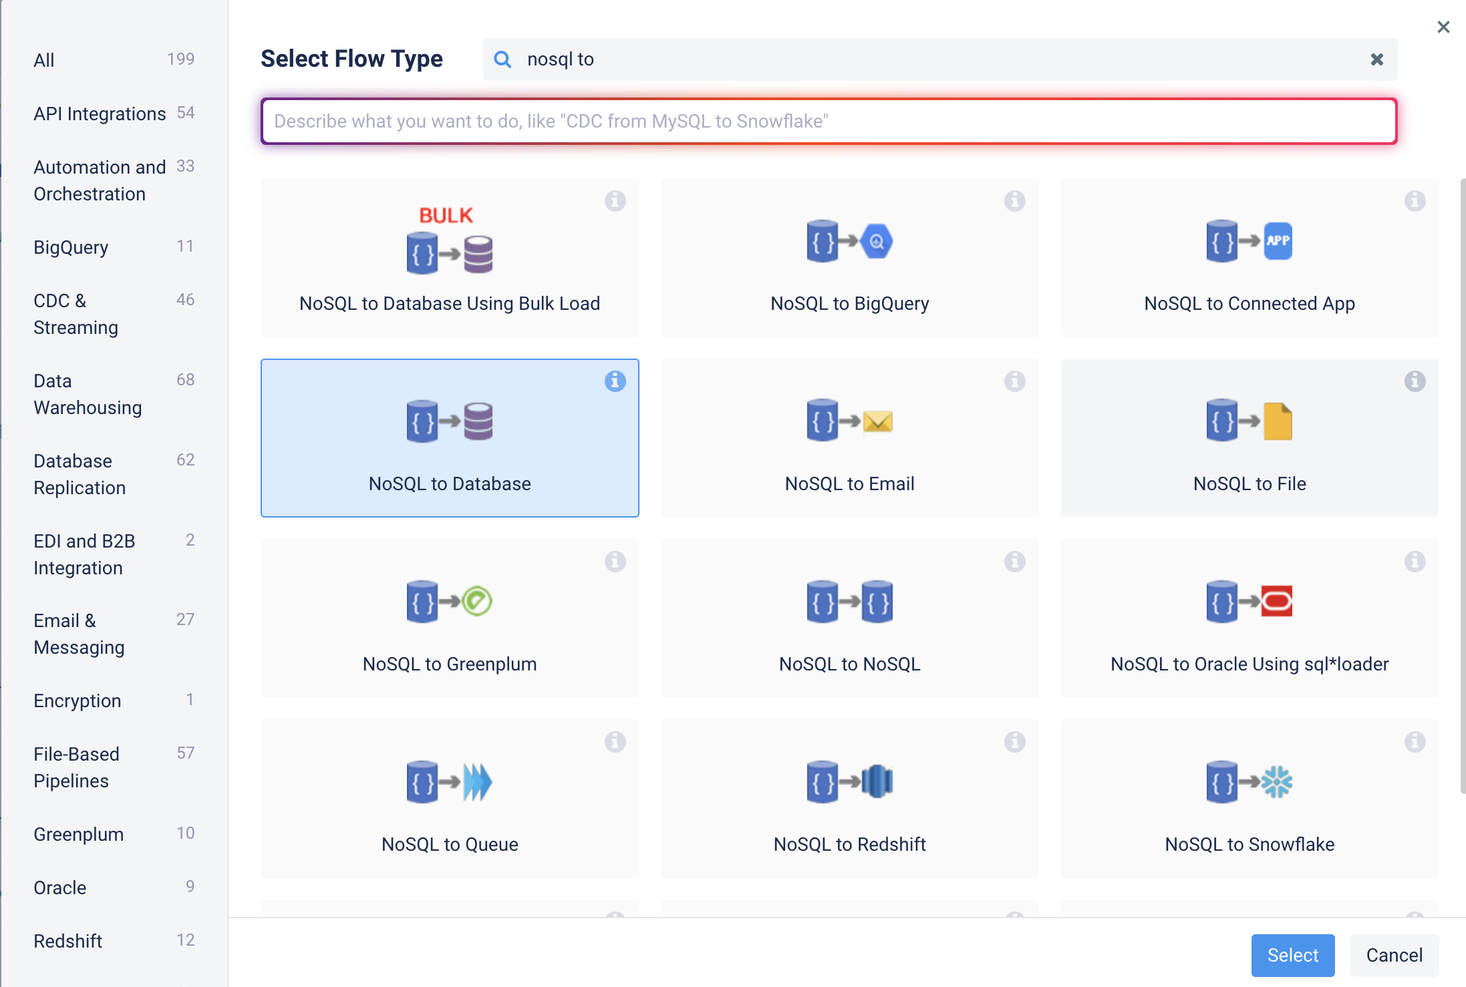Image resolution: width=1466 pixels, height=987 pixels.
Task: Click the selected NoSQL to Database card
Action: 450,438
